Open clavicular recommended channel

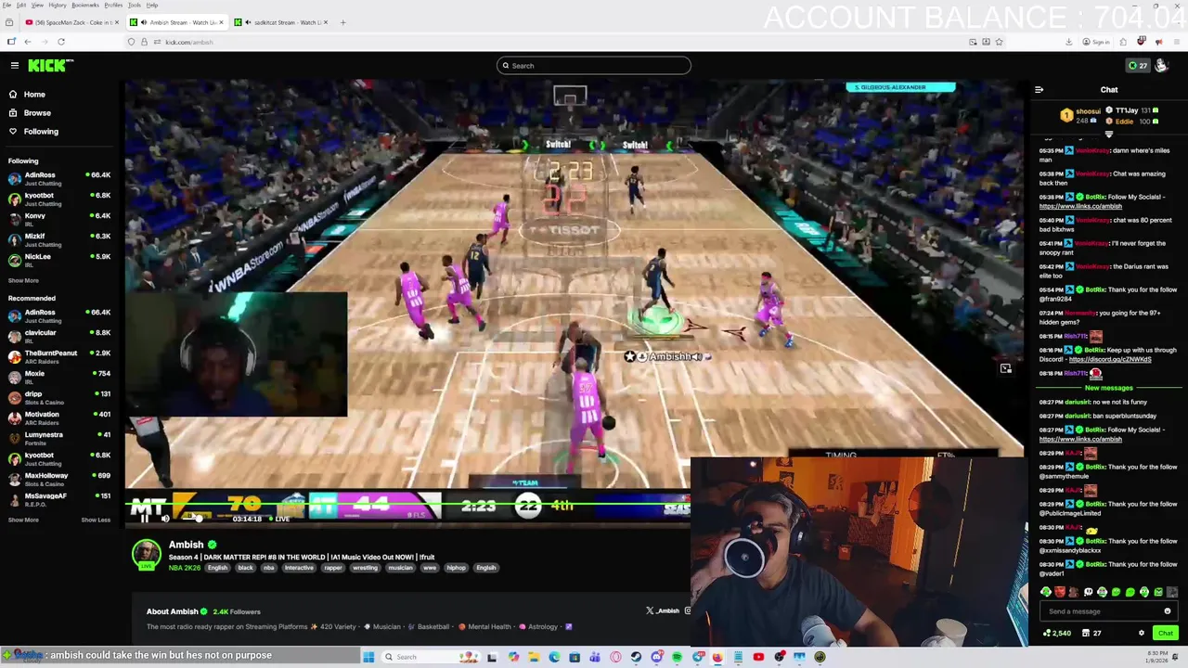(58, 336)
